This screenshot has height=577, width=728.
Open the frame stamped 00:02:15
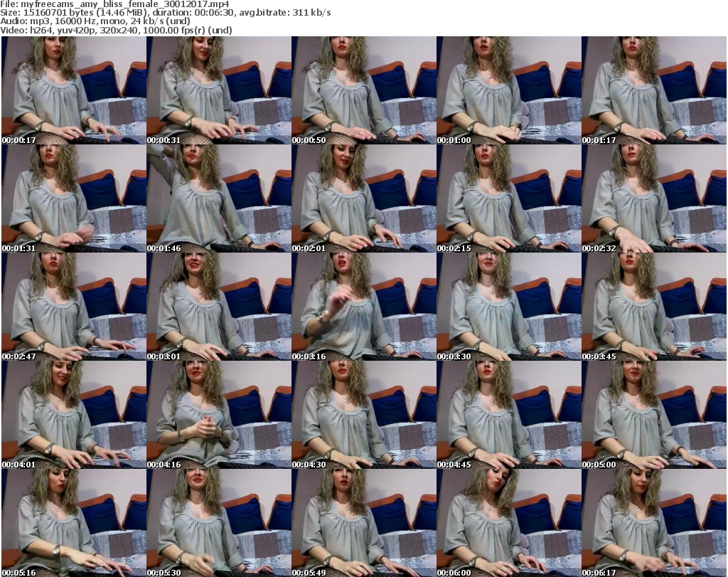click(x=508, y=198)
